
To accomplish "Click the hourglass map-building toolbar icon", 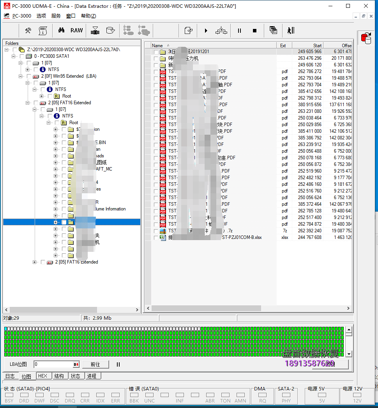I will pos(95,30).
